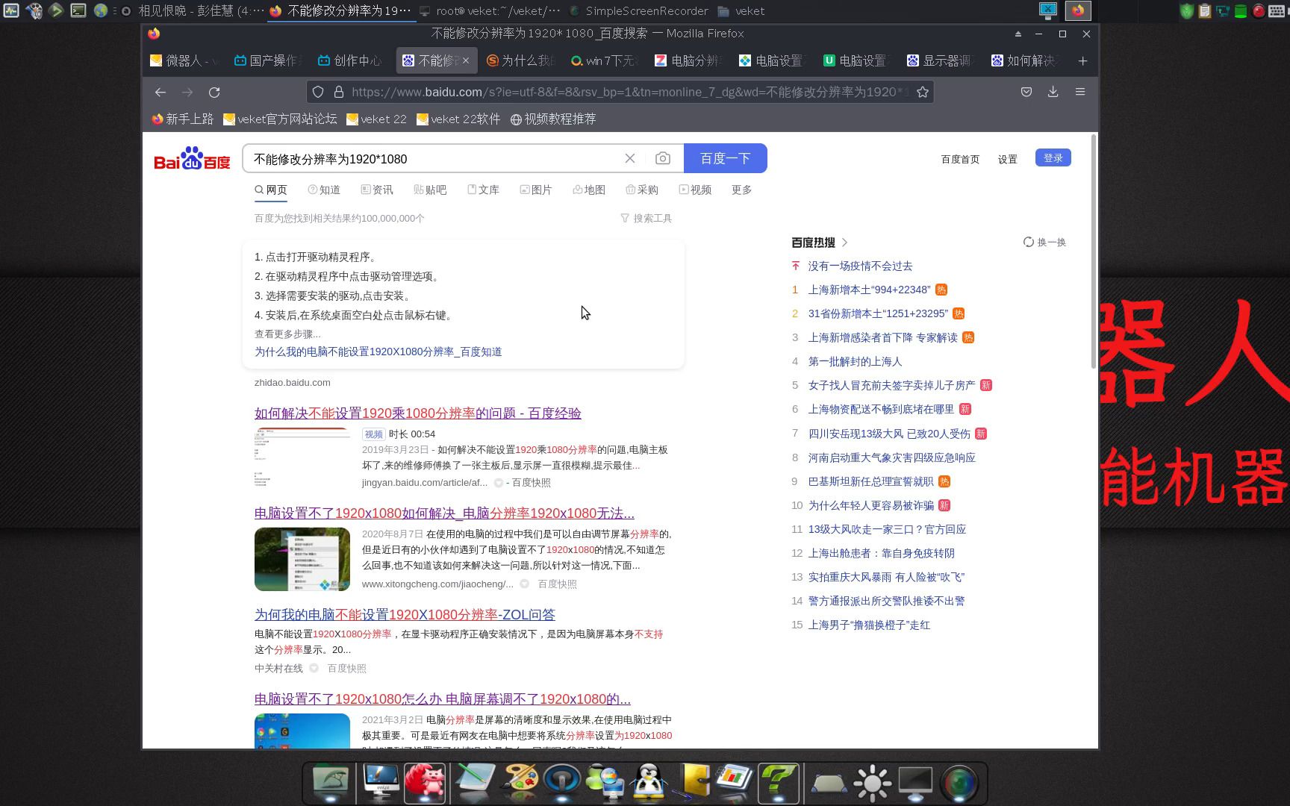Switch to the 微器人 browser tab

click(184, 60)
